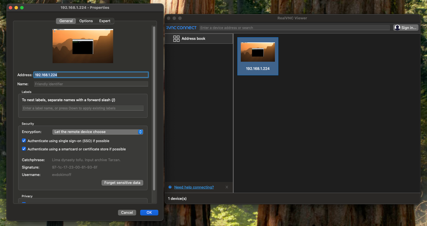Viewport: 427px width, 226px height.
Task: Switch to the Options tab
Action: (86, 21)
